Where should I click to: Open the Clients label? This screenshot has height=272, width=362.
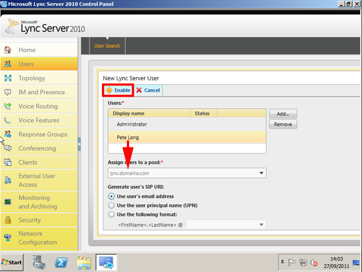tap(28, 163)
